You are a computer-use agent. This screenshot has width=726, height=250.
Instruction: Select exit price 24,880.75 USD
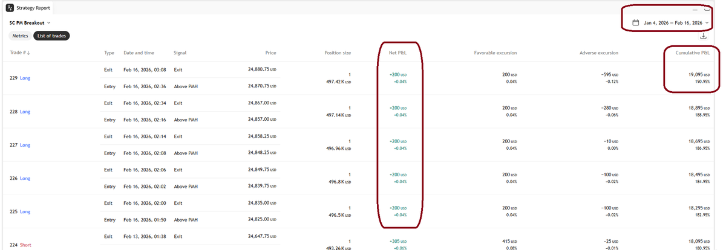click(262, 69)
